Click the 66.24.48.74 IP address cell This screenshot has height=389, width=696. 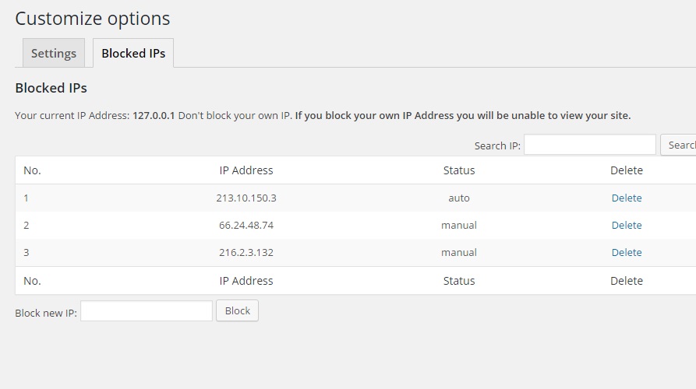click(x=246, y=225)
